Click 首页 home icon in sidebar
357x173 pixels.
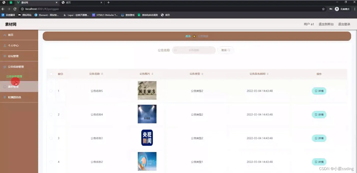click(5, 35)
